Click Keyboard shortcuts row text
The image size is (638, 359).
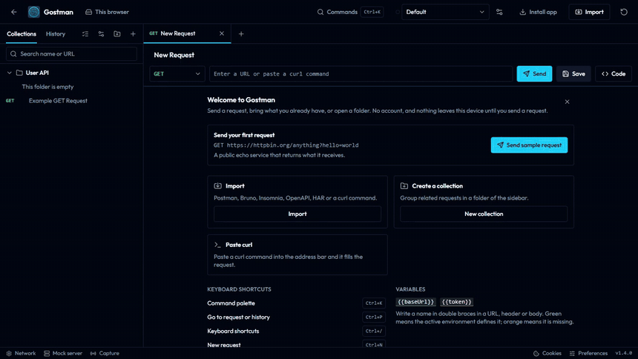[x=233, y=331]
